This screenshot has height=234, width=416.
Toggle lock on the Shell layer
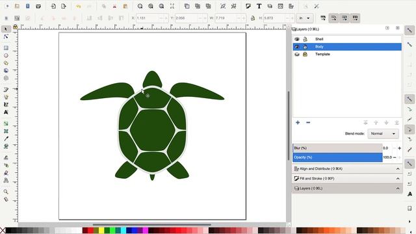[x=305, y=39]
